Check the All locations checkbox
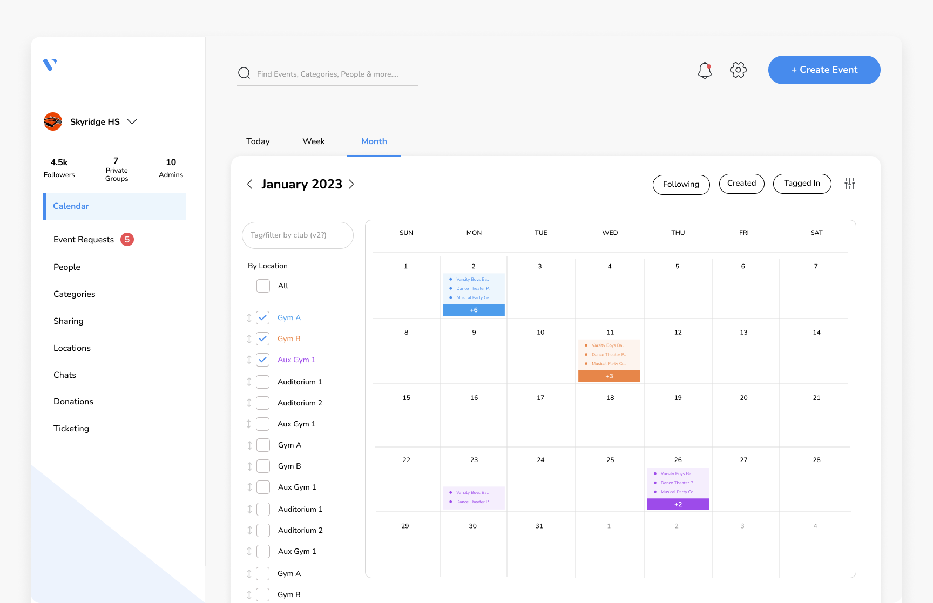 263,286
